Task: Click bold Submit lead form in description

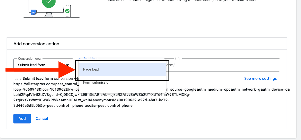Action: pos(38,79)
